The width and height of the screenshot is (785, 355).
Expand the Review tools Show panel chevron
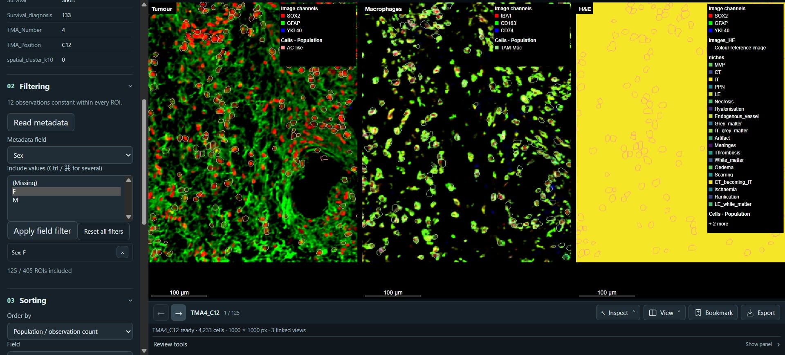coord(778,344)
